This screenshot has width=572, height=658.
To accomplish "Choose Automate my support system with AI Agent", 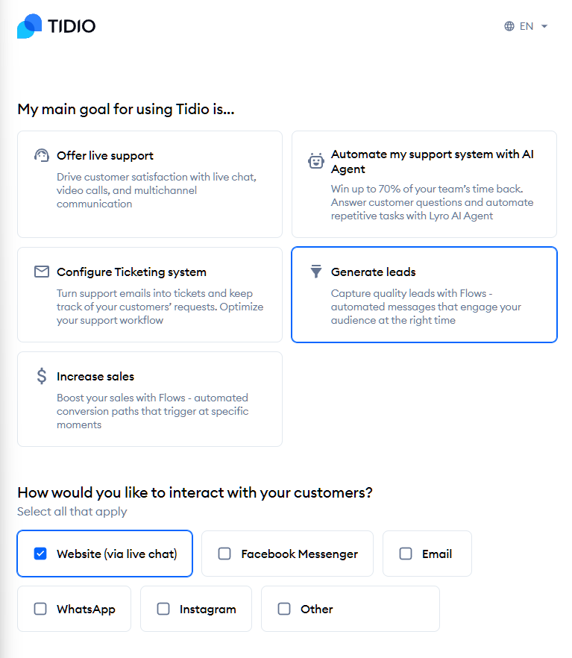I will (424, 183).
